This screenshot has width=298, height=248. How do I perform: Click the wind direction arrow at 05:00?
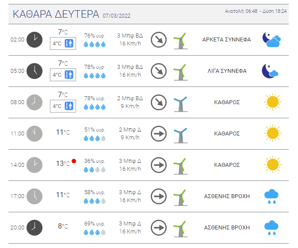[x=158, y=71]
